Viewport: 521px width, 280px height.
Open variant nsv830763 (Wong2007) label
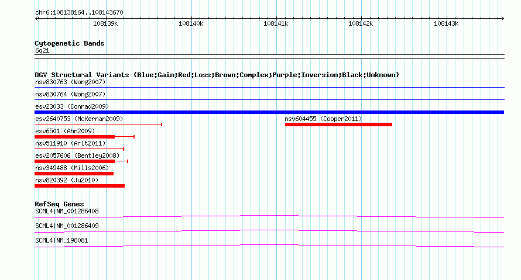point(70,82)
